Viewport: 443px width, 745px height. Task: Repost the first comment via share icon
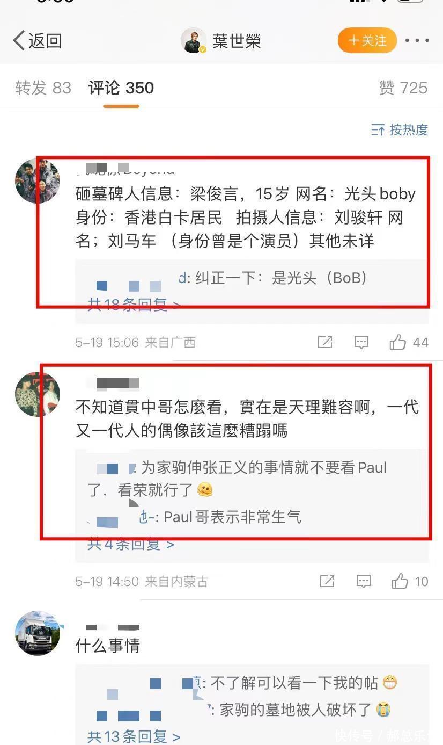[x=325, y=342]
